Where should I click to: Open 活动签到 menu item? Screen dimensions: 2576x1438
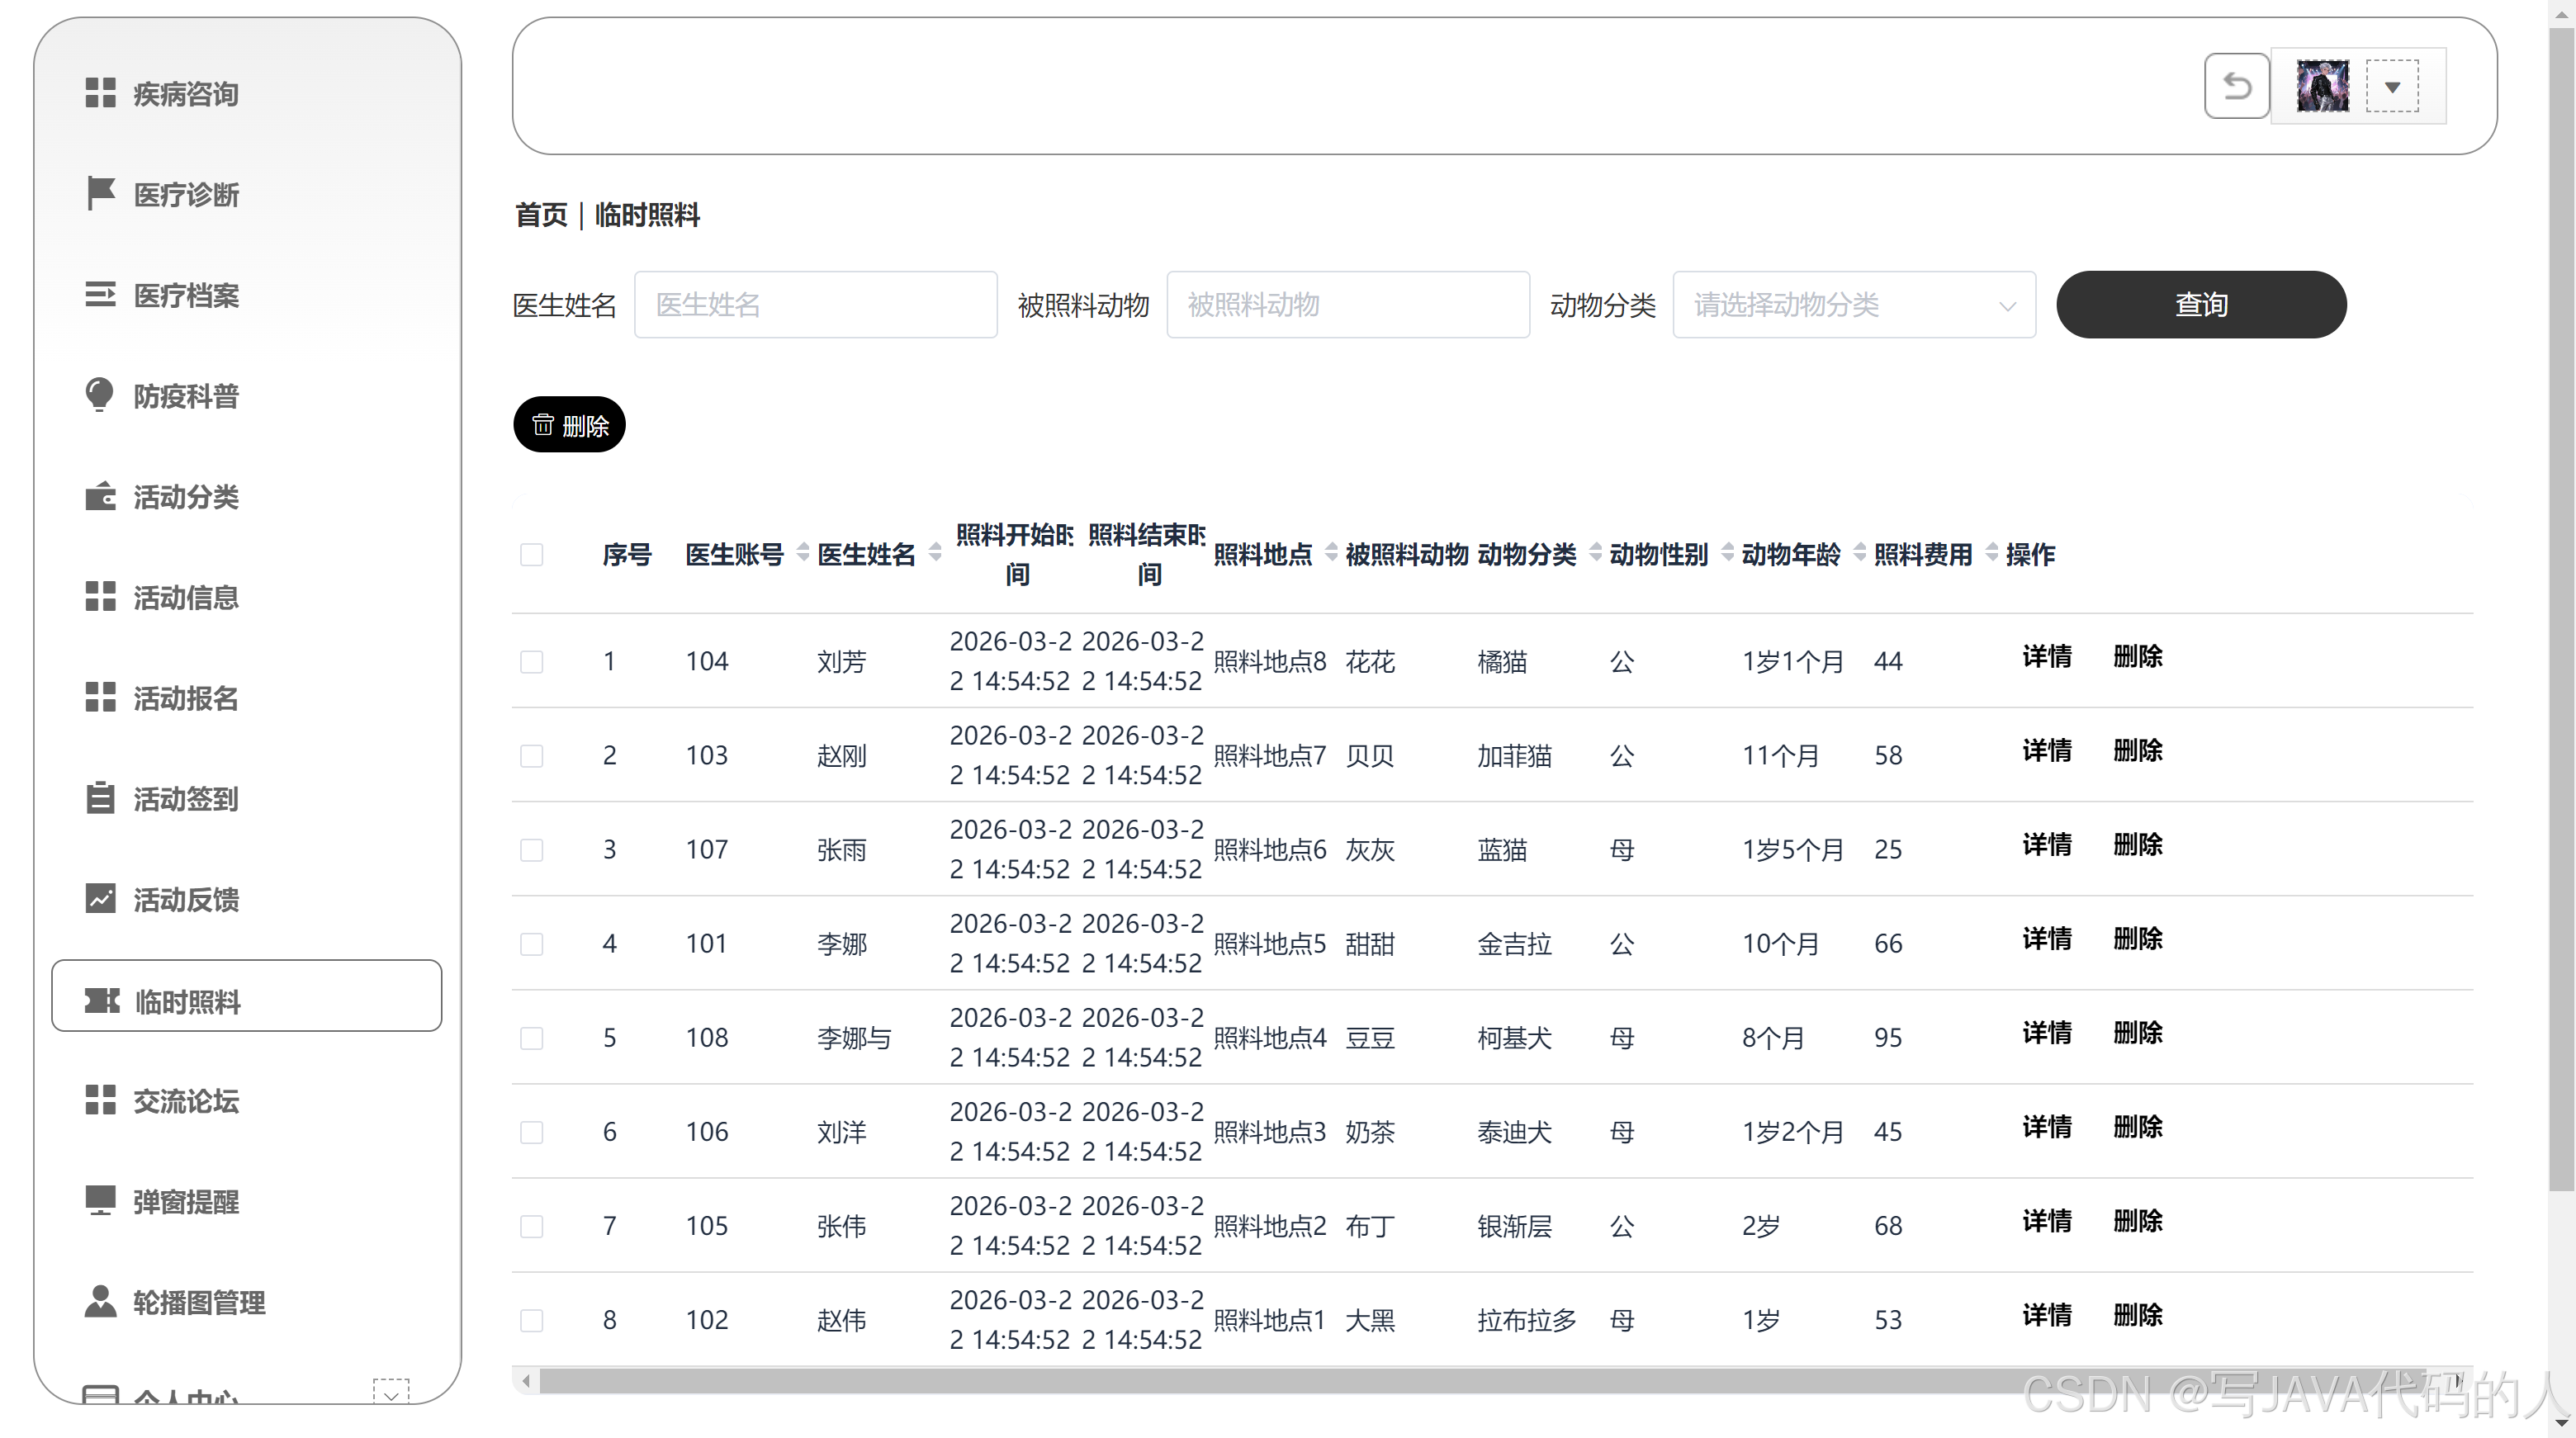(x=247, y=799)
